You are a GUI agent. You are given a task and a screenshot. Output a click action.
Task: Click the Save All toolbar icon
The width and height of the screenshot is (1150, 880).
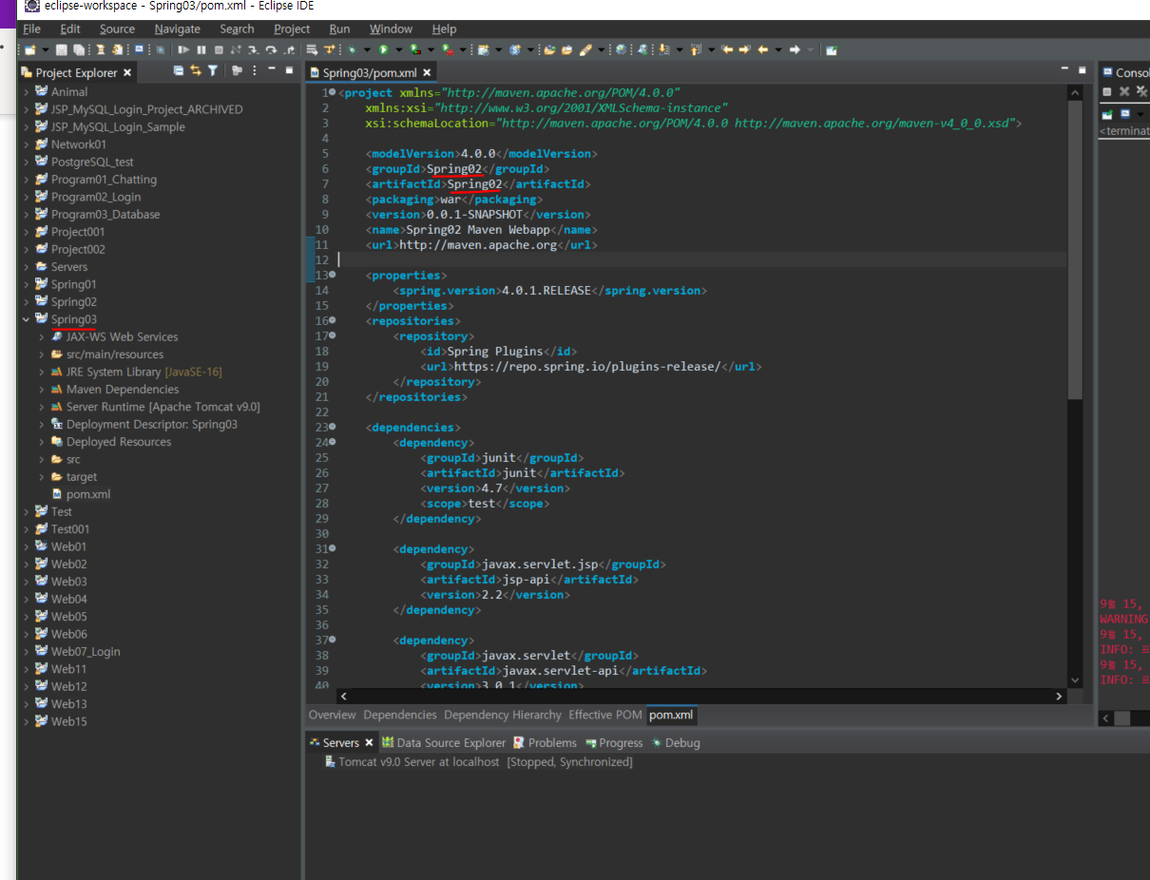78,49
